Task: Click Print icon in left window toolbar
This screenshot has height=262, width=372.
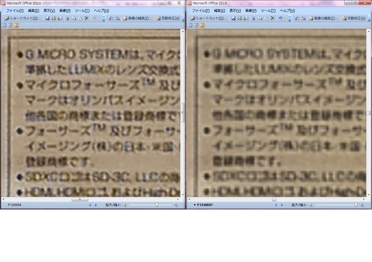Action: tap(54, 18)
